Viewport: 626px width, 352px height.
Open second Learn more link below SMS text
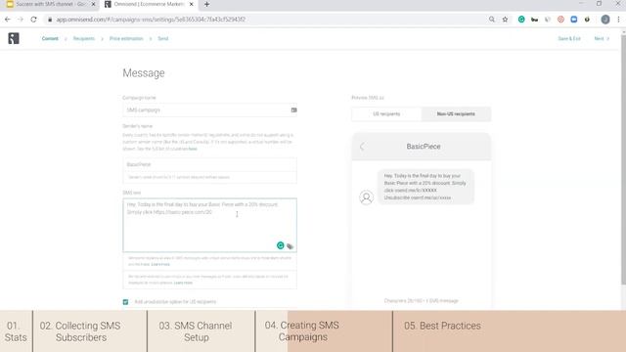[183, 283]
